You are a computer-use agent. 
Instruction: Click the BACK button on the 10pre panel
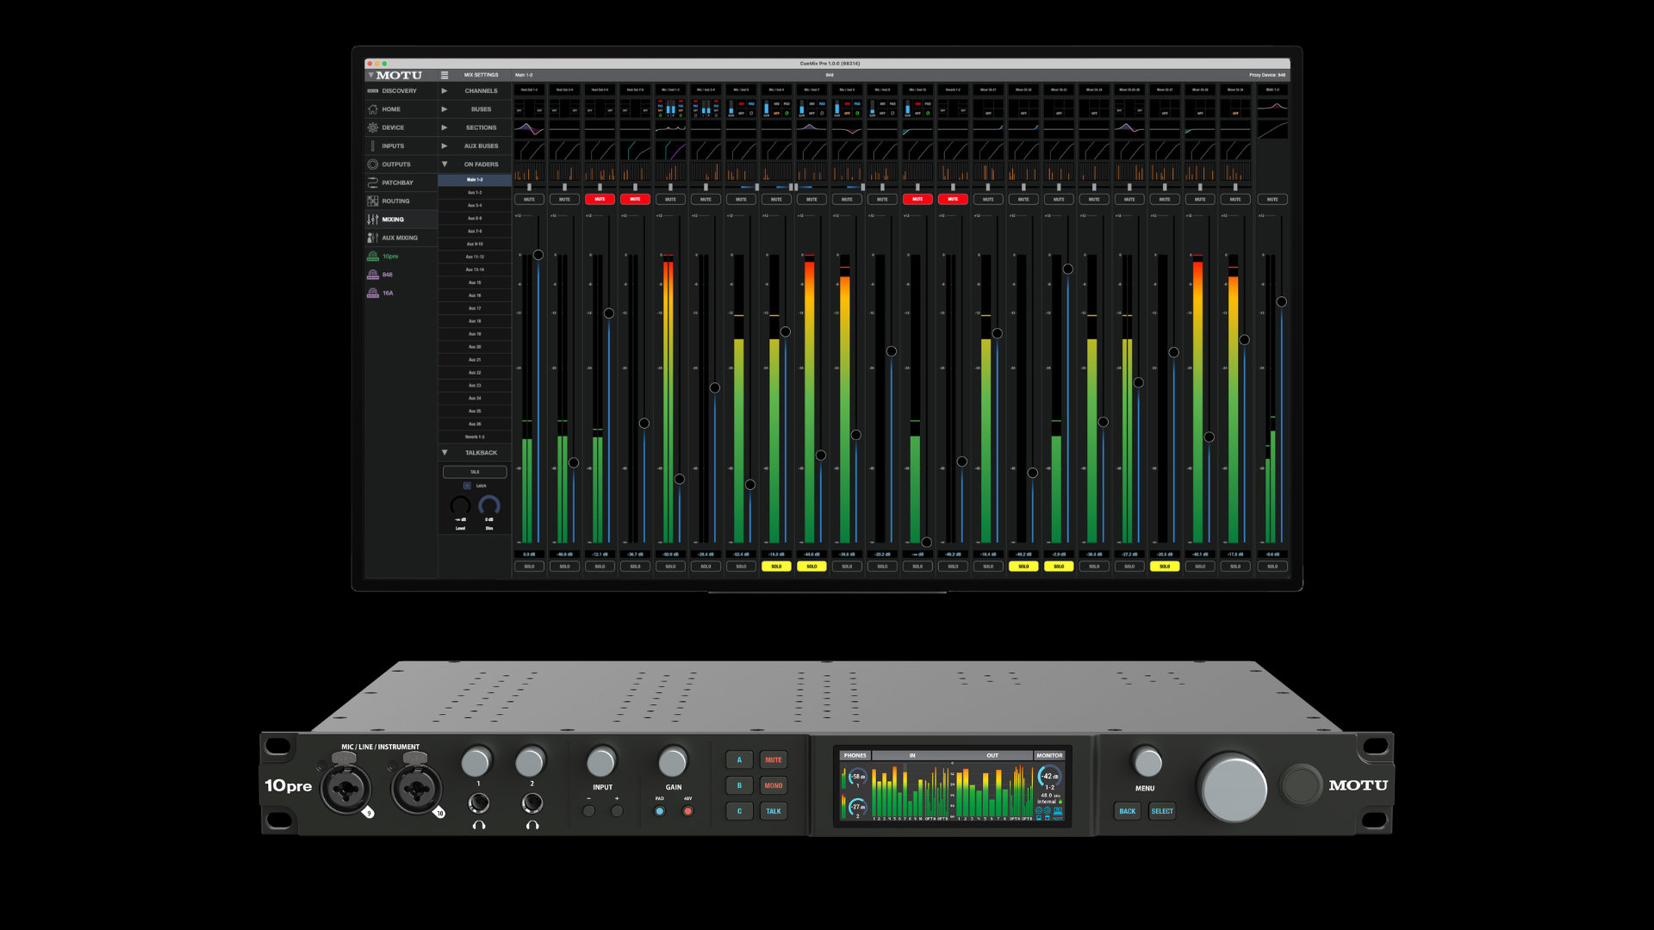1128,811
